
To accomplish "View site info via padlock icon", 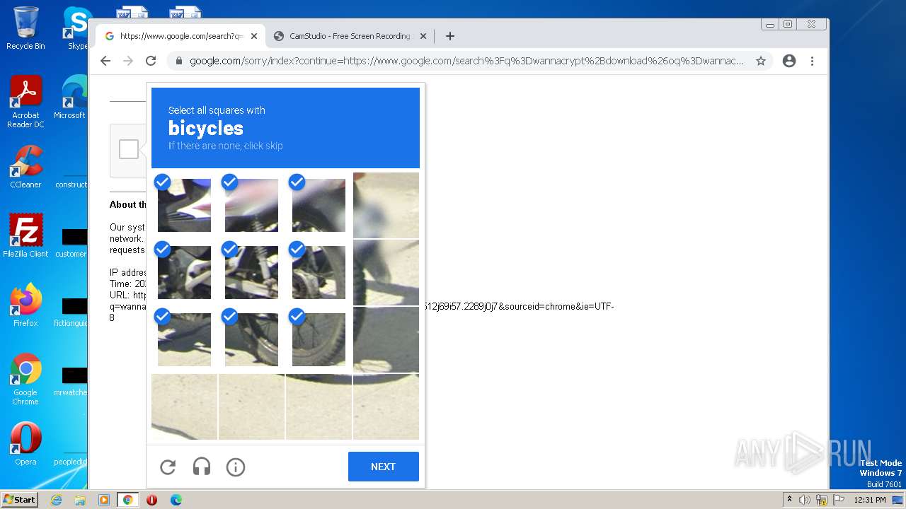I will pyautogui.click(x=179, y=61).
